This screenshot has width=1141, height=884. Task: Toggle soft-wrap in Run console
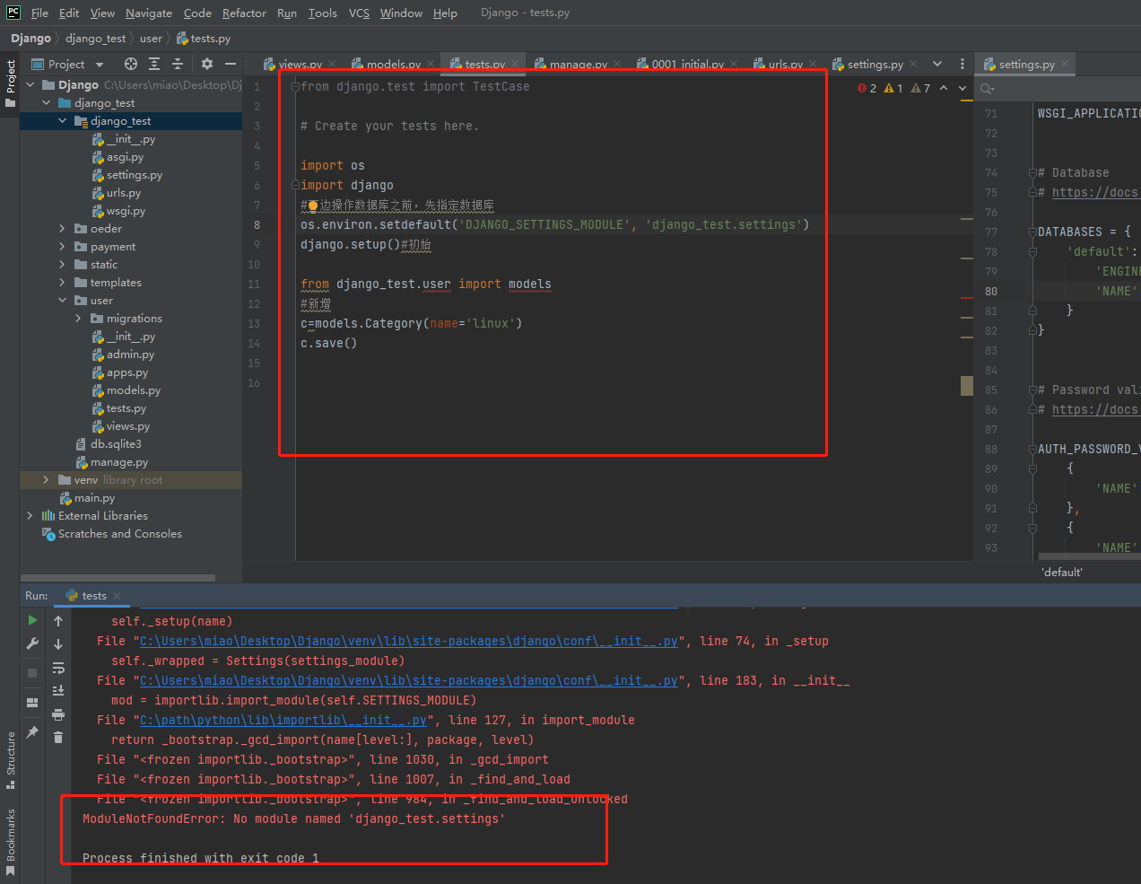coord(58,668)
